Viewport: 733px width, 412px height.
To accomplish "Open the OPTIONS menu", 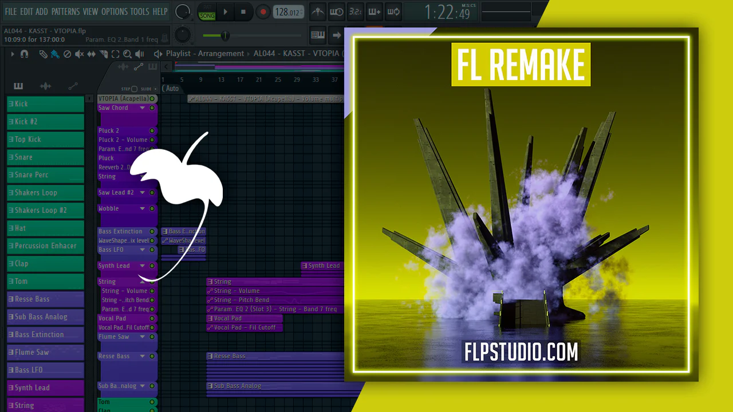I will pos(115,11).
